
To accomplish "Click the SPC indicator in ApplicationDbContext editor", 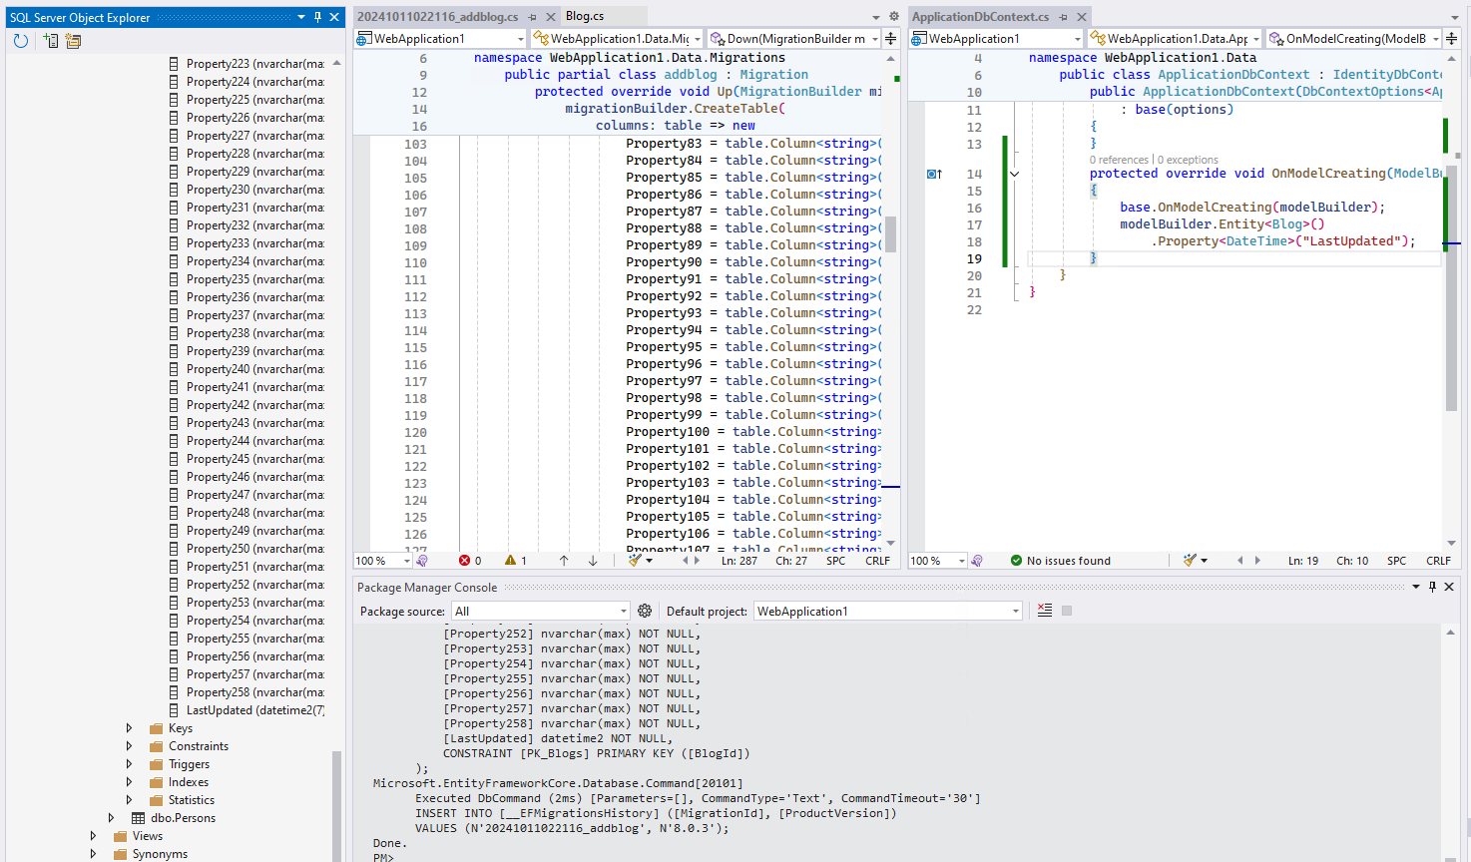I will pos(1396,561).
